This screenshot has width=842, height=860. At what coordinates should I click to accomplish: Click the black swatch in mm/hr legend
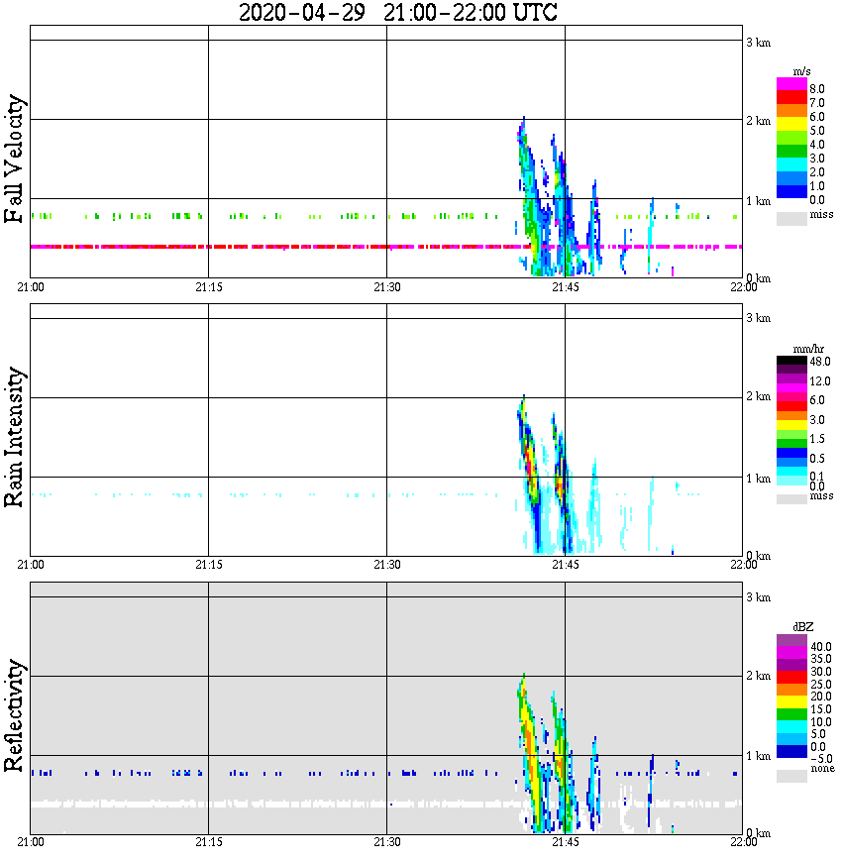pos(791,360)
